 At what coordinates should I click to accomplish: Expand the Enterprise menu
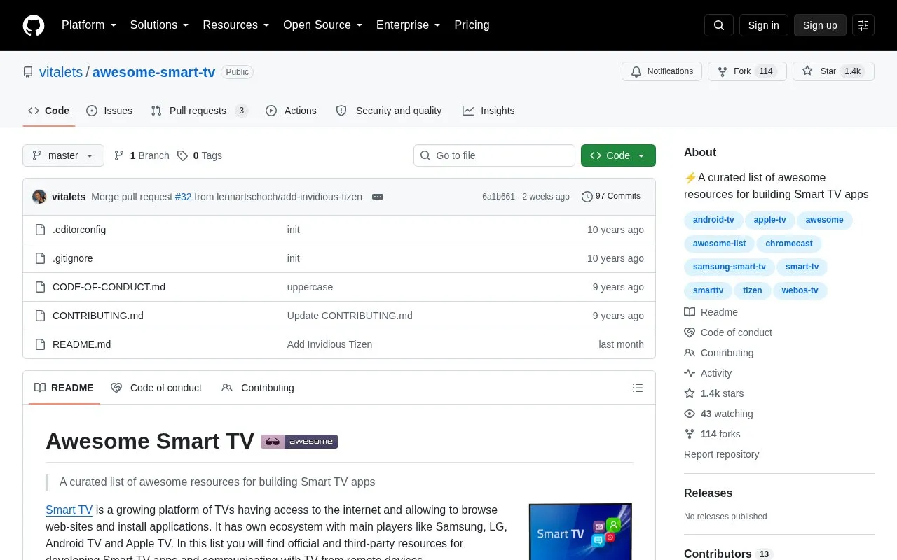point(409,25)
